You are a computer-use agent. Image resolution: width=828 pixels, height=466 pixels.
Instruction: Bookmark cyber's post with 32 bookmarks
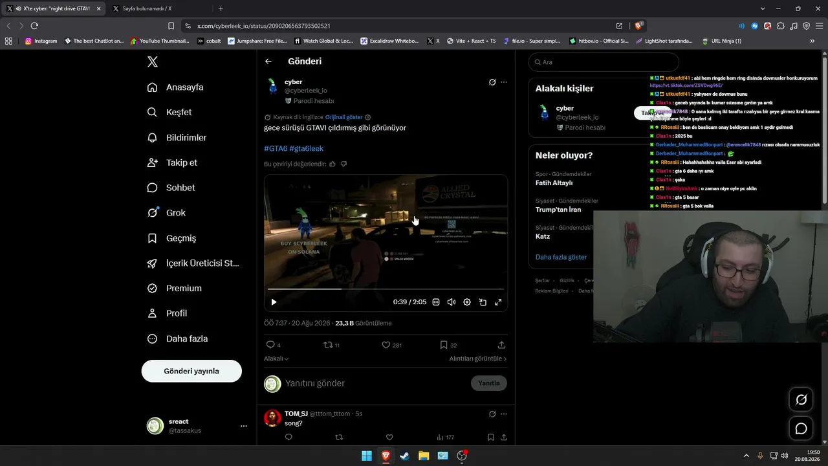[444, 345]
